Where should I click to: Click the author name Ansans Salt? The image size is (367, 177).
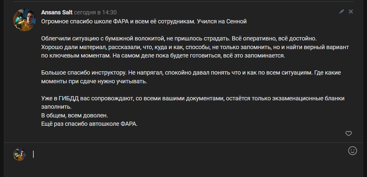(x=57, y=12)
